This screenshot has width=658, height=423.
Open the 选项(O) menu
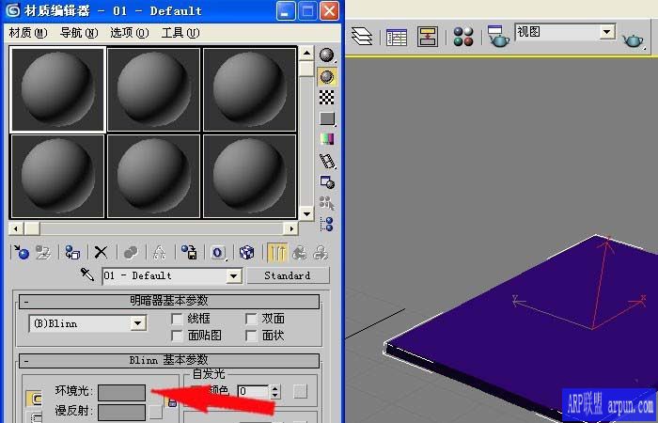(x=130, y=33)
